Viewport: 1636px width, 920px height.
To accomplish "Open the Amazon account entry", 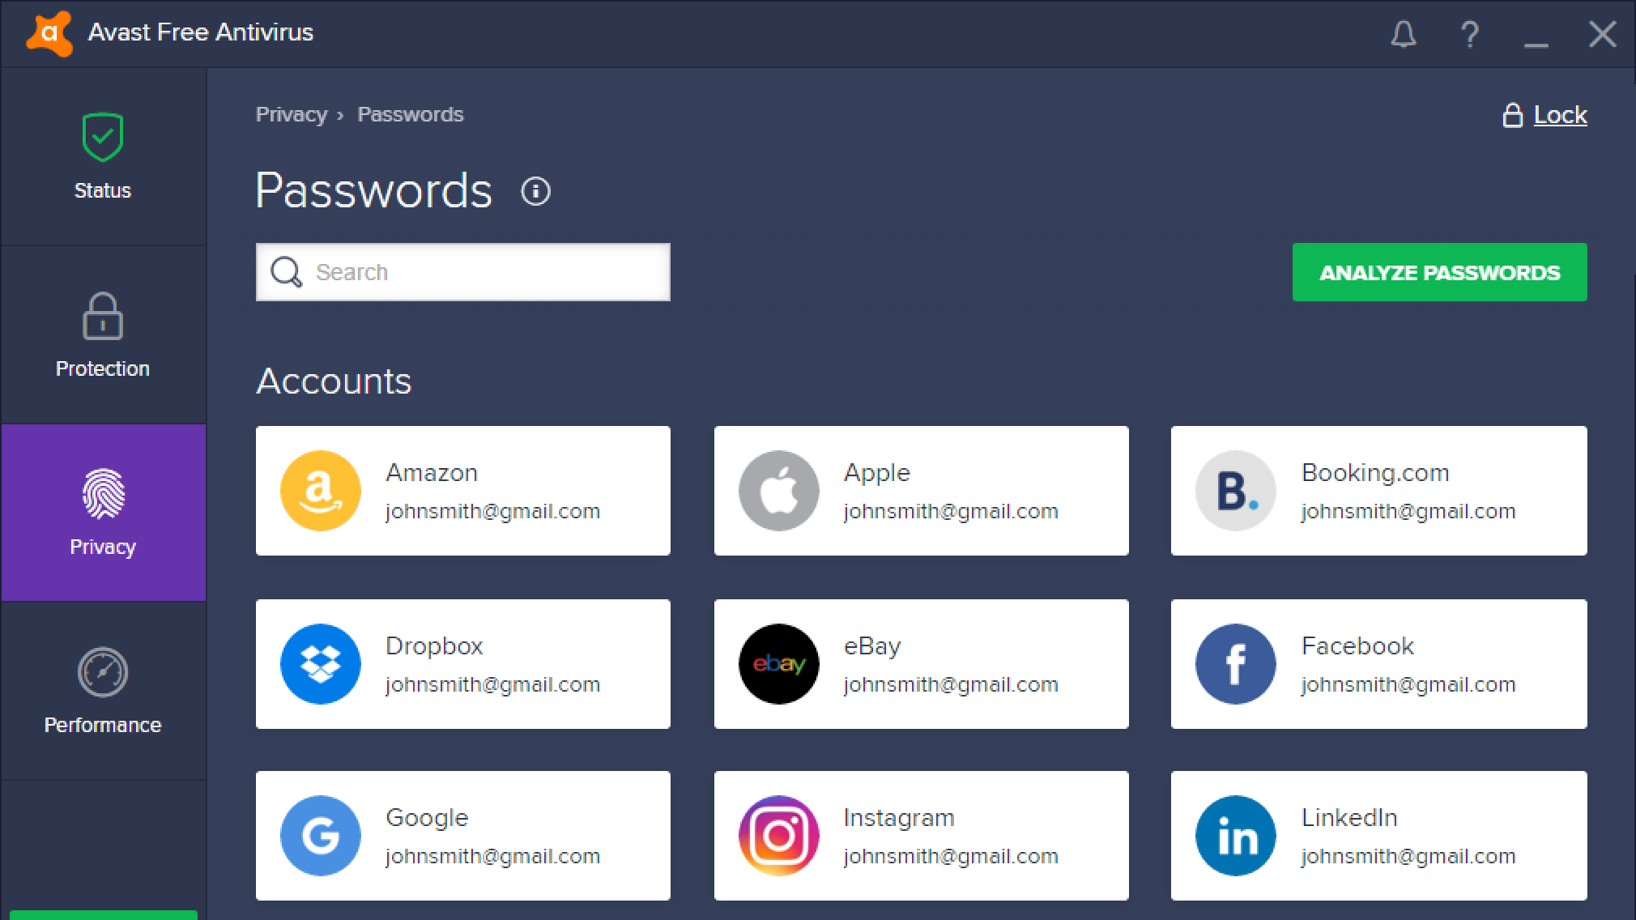I will coord(462,490).
